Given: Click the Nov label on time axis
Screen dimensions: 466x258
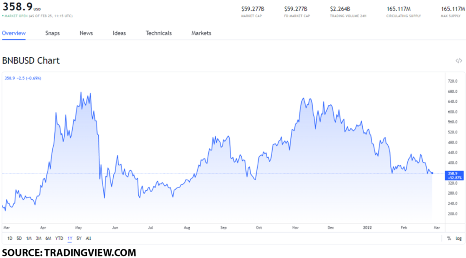Looking at the screenshot, I should 295,228.
